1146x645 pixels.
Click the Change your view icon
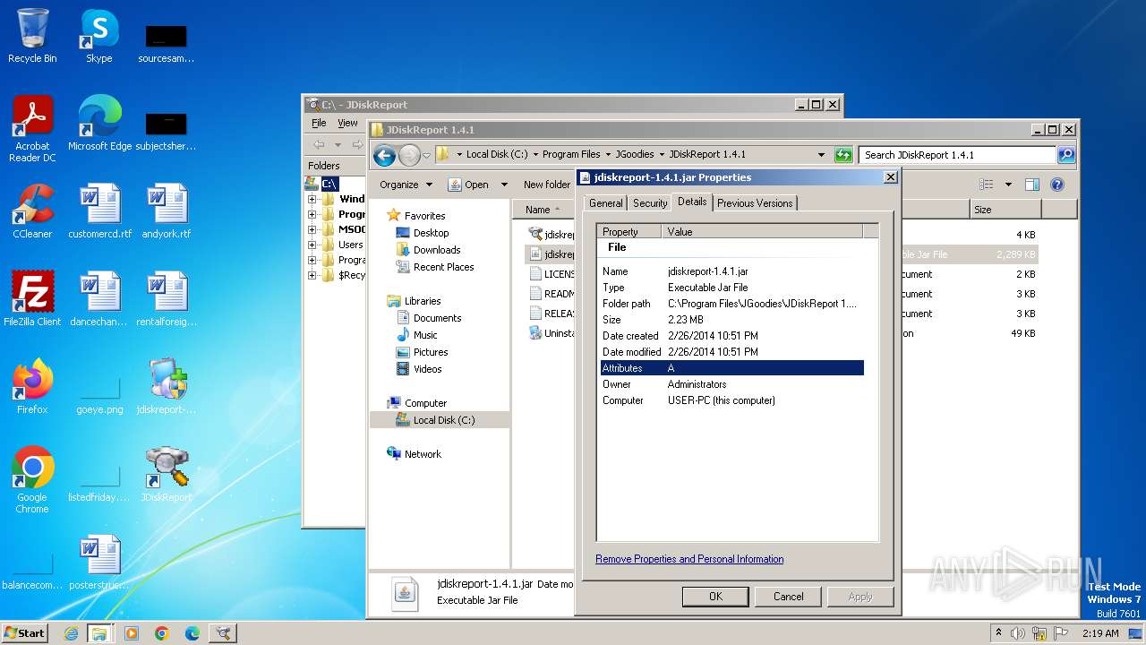986,185
